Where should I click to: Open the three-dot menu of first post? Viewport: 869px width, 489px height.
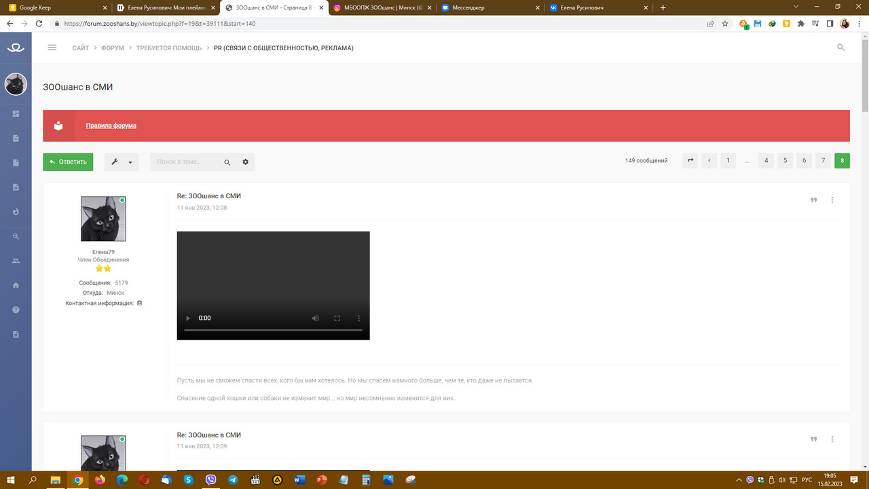pos(832,200)
